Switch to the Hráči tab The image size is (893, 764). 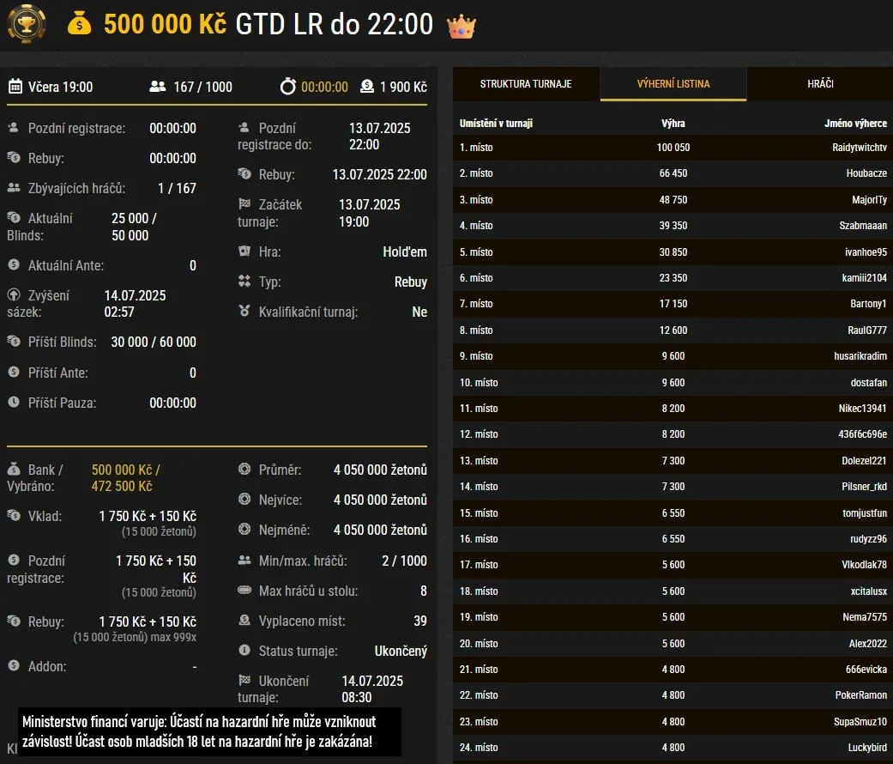(x=820, y=84)
